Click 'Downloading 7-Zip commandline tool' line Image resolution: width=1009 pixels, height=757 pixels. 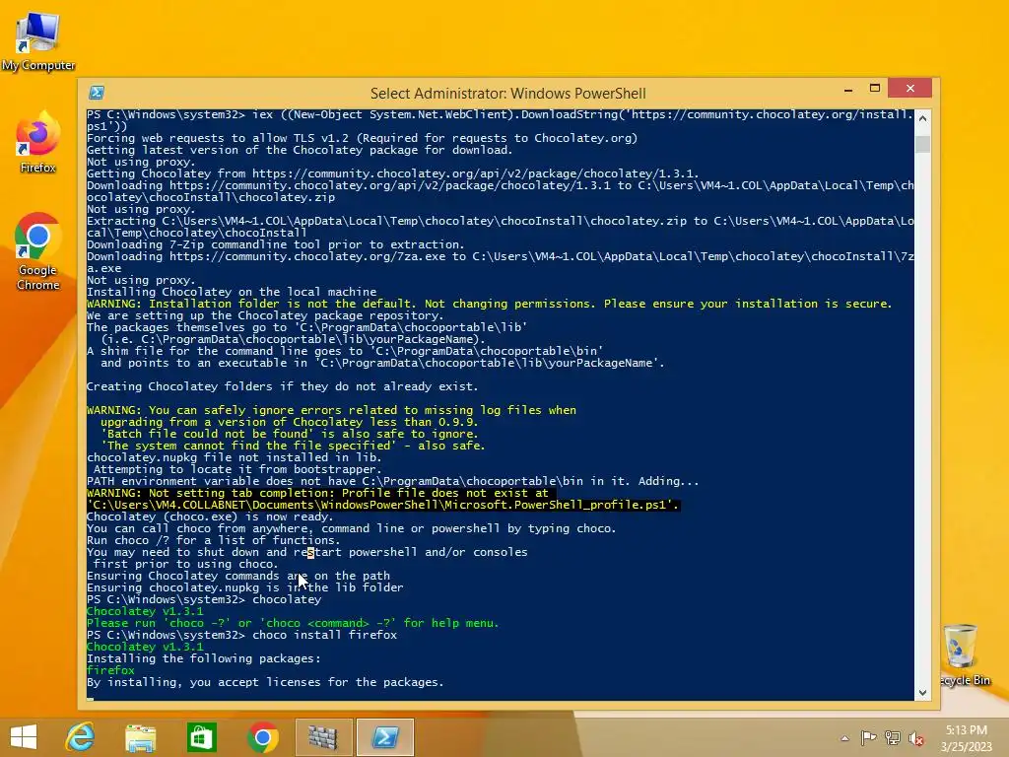[x=276, y=244]
